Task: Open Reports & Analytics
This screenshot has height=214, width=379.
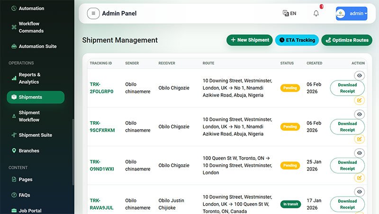Action: (x=36, y=78)
